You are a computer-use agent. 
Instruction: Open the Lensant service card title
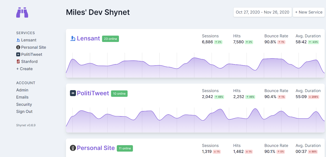coord(88,38)
